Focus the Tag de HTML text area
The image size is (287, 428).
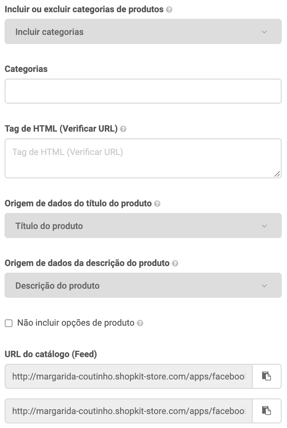pyautogui.click(x=143, y=158)
